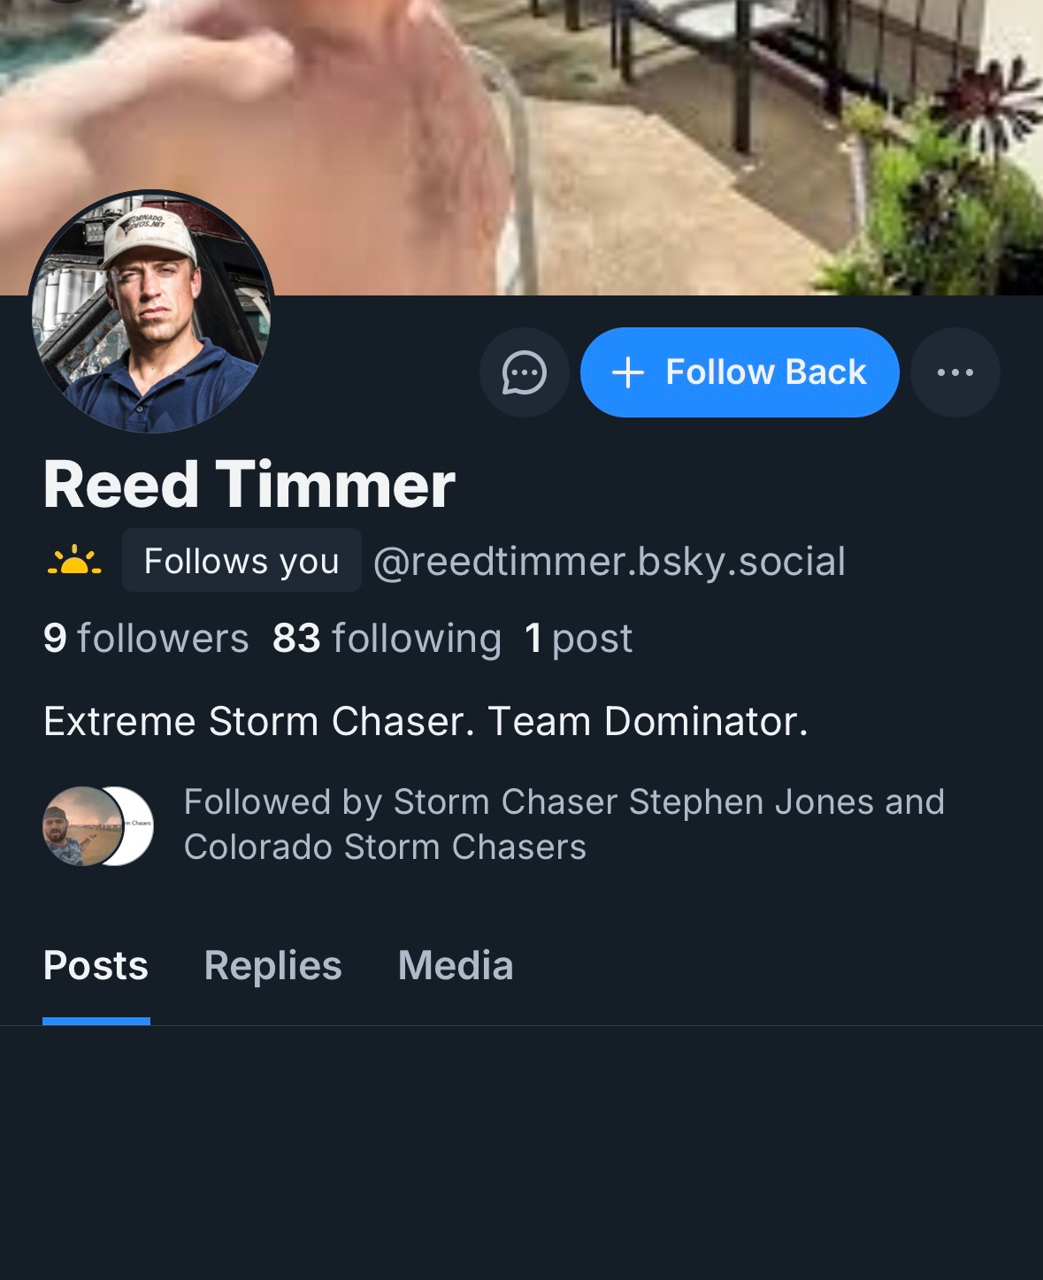Switch to the Replies tab
Image resolution: width=1043 pixels, height=1280 pixels.
pyautogui.click(x=272, y=966)
